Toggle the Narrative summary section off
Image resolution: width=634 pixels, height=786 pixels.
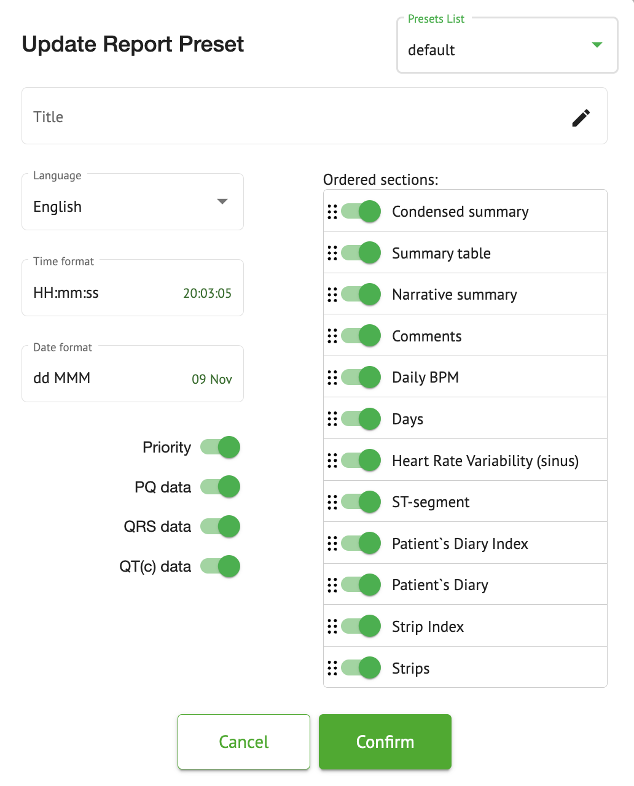361,295
